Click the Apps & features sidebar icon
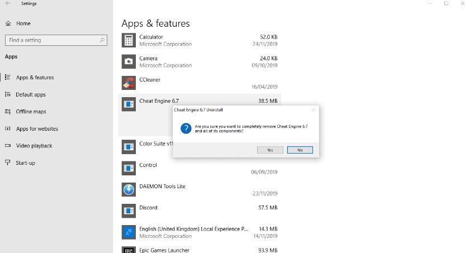The width and height of the screenshot is (469, 253). (8, 77)
